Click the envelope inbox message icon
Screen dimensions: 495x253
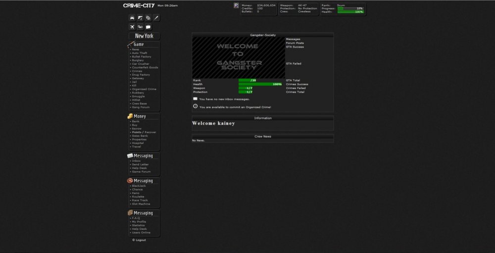(x=195, y=99)
